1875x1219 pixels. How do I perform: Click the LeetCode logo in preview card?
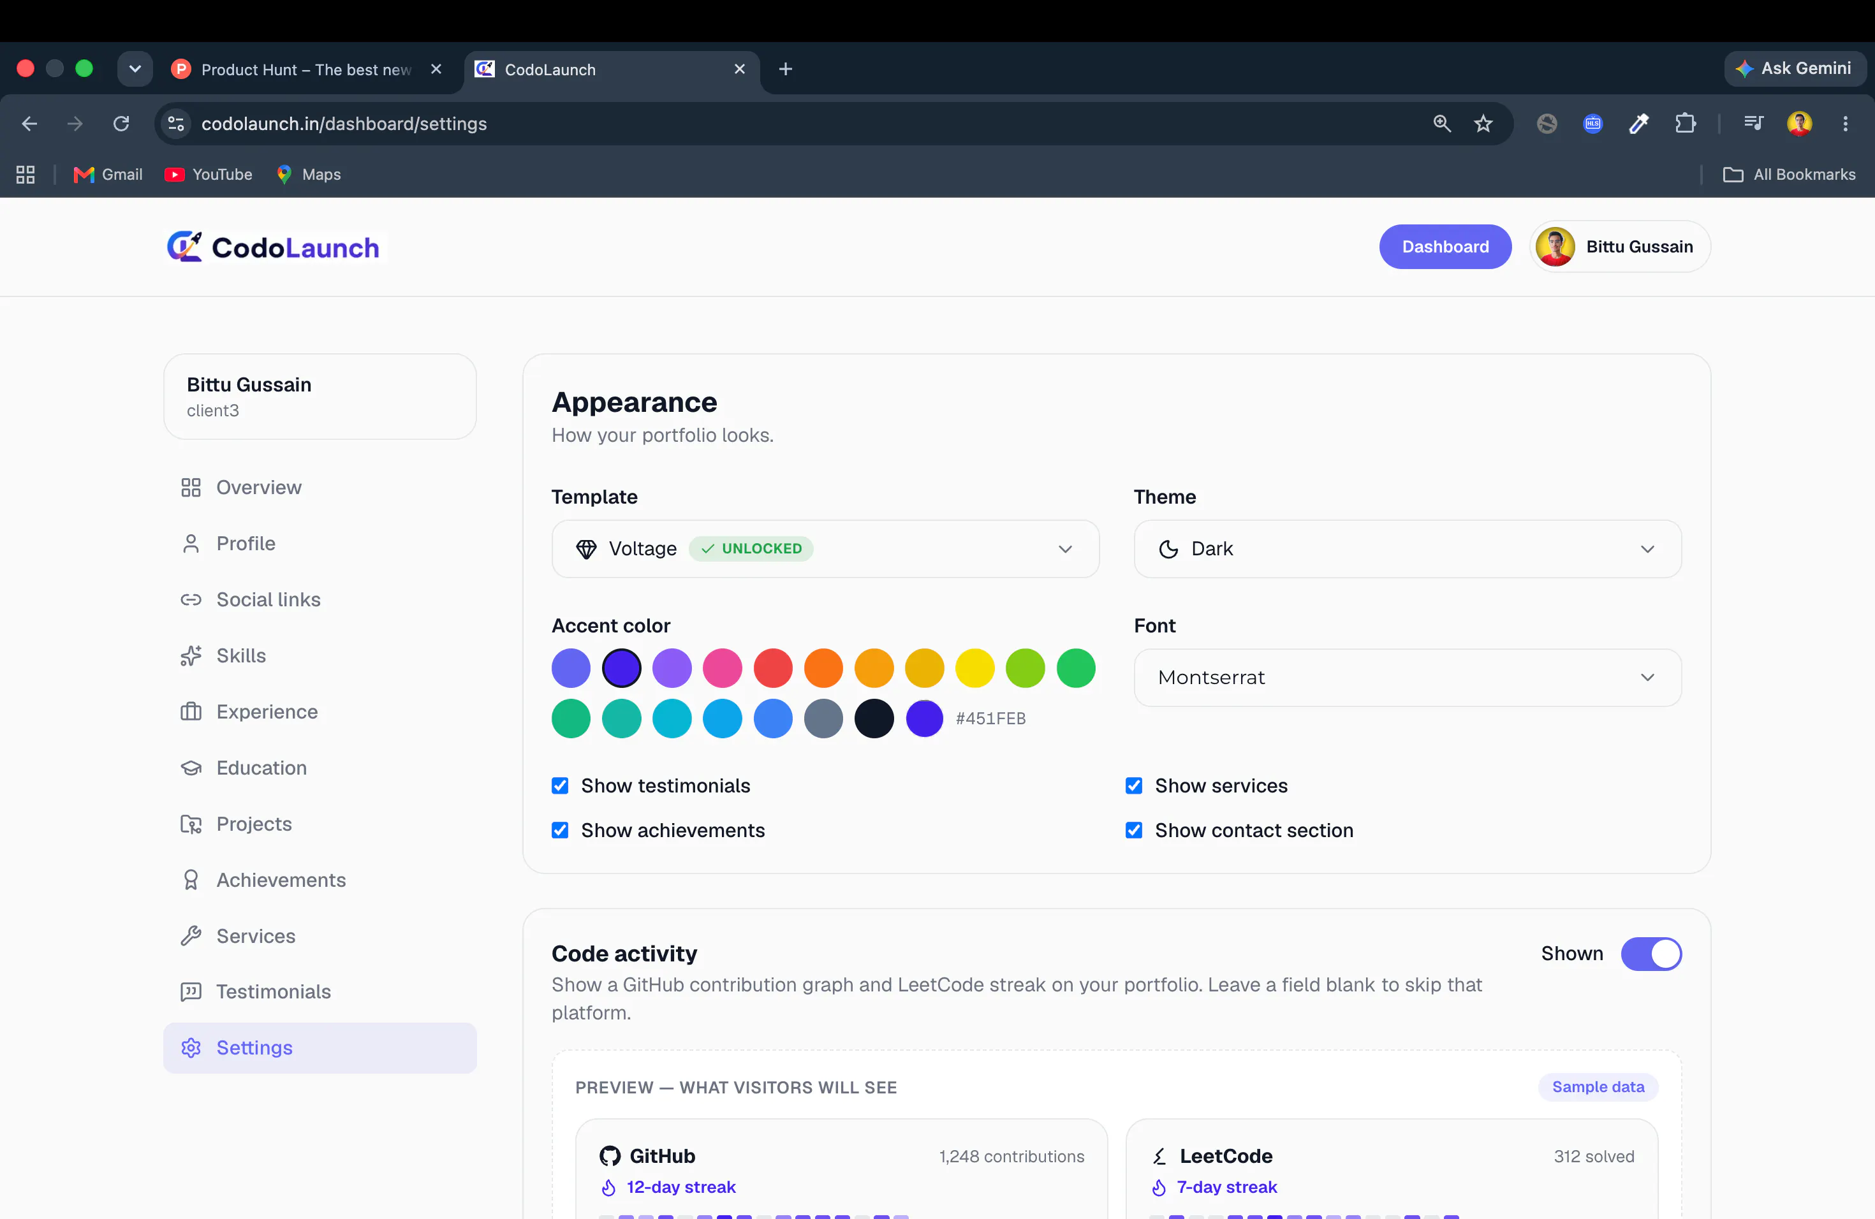pyautogui.click(x=1159, y=1156)
